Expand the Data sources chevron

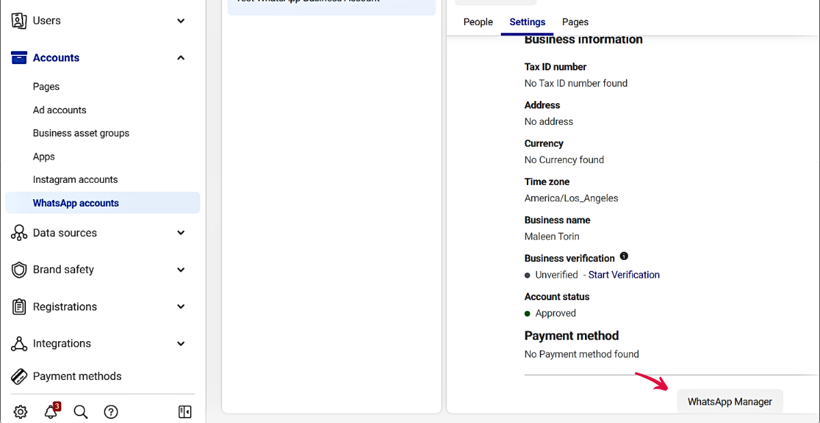point(181,233)
